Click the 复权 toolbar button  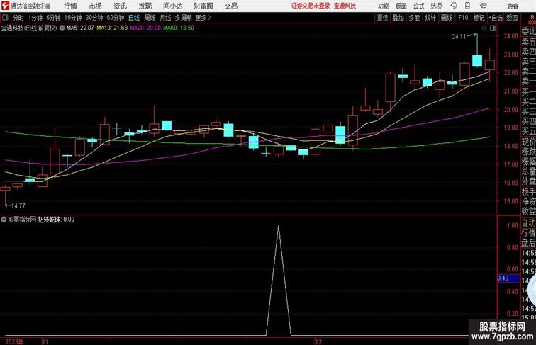coord(382,18)
